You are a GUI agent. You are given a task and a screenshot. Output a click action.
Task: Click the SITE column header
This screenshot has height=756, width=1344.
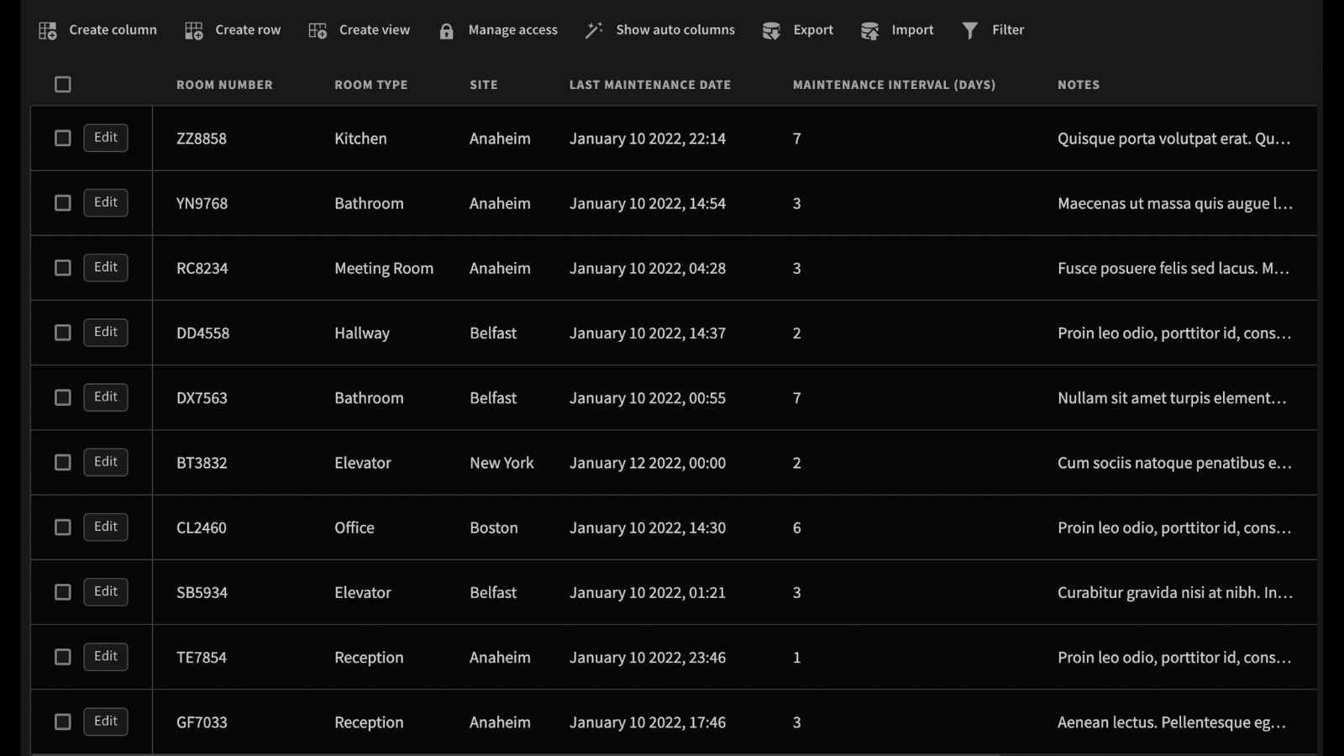click(483, 84)
